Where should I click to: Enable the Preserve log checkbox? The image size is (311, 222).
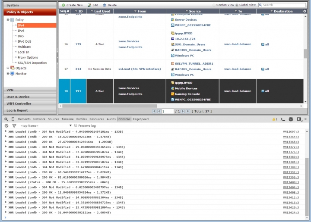[76, 125]
